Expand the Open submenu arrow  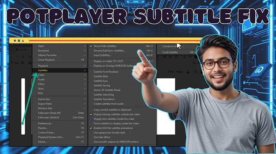[85, 46]
